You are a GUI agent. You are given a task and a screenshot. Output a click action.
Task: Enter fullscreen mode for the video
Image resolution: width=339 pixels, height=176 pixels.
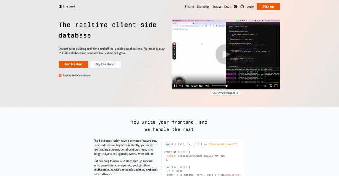click(x=276, y=86)
